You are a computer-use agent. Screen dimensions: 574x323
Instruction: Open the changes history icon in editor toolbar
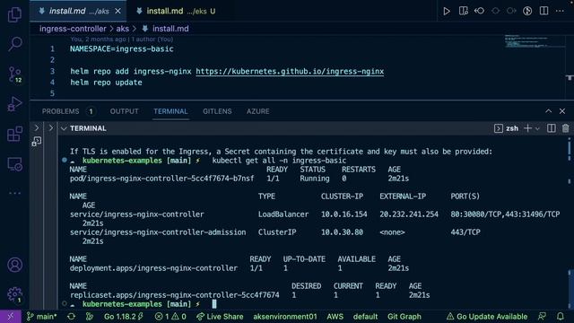[x=479, y=11]
